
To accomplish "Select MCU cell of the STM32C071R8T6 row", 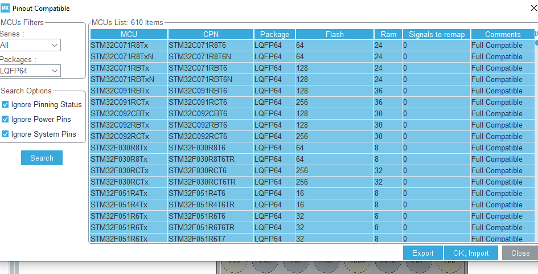I will (x=129, y=46).
